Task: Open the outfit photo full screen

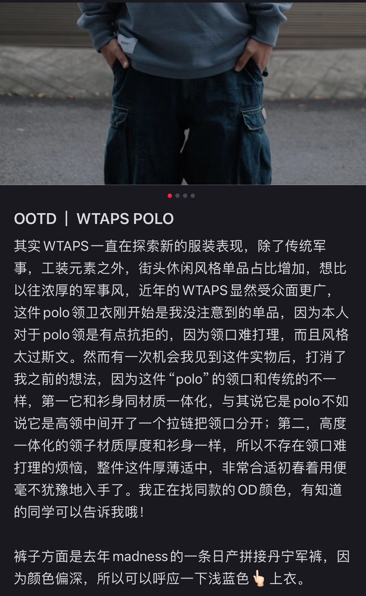Action: tap(183, 92)
